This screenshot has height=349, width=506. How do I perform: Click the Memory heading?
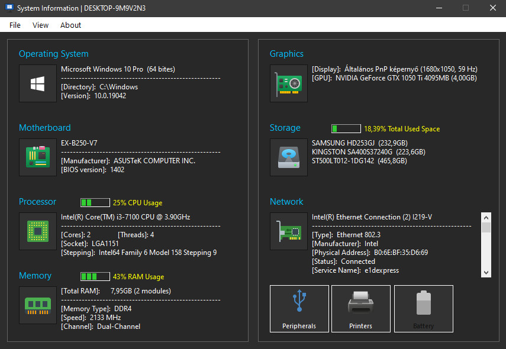click(x=35, y=276)
